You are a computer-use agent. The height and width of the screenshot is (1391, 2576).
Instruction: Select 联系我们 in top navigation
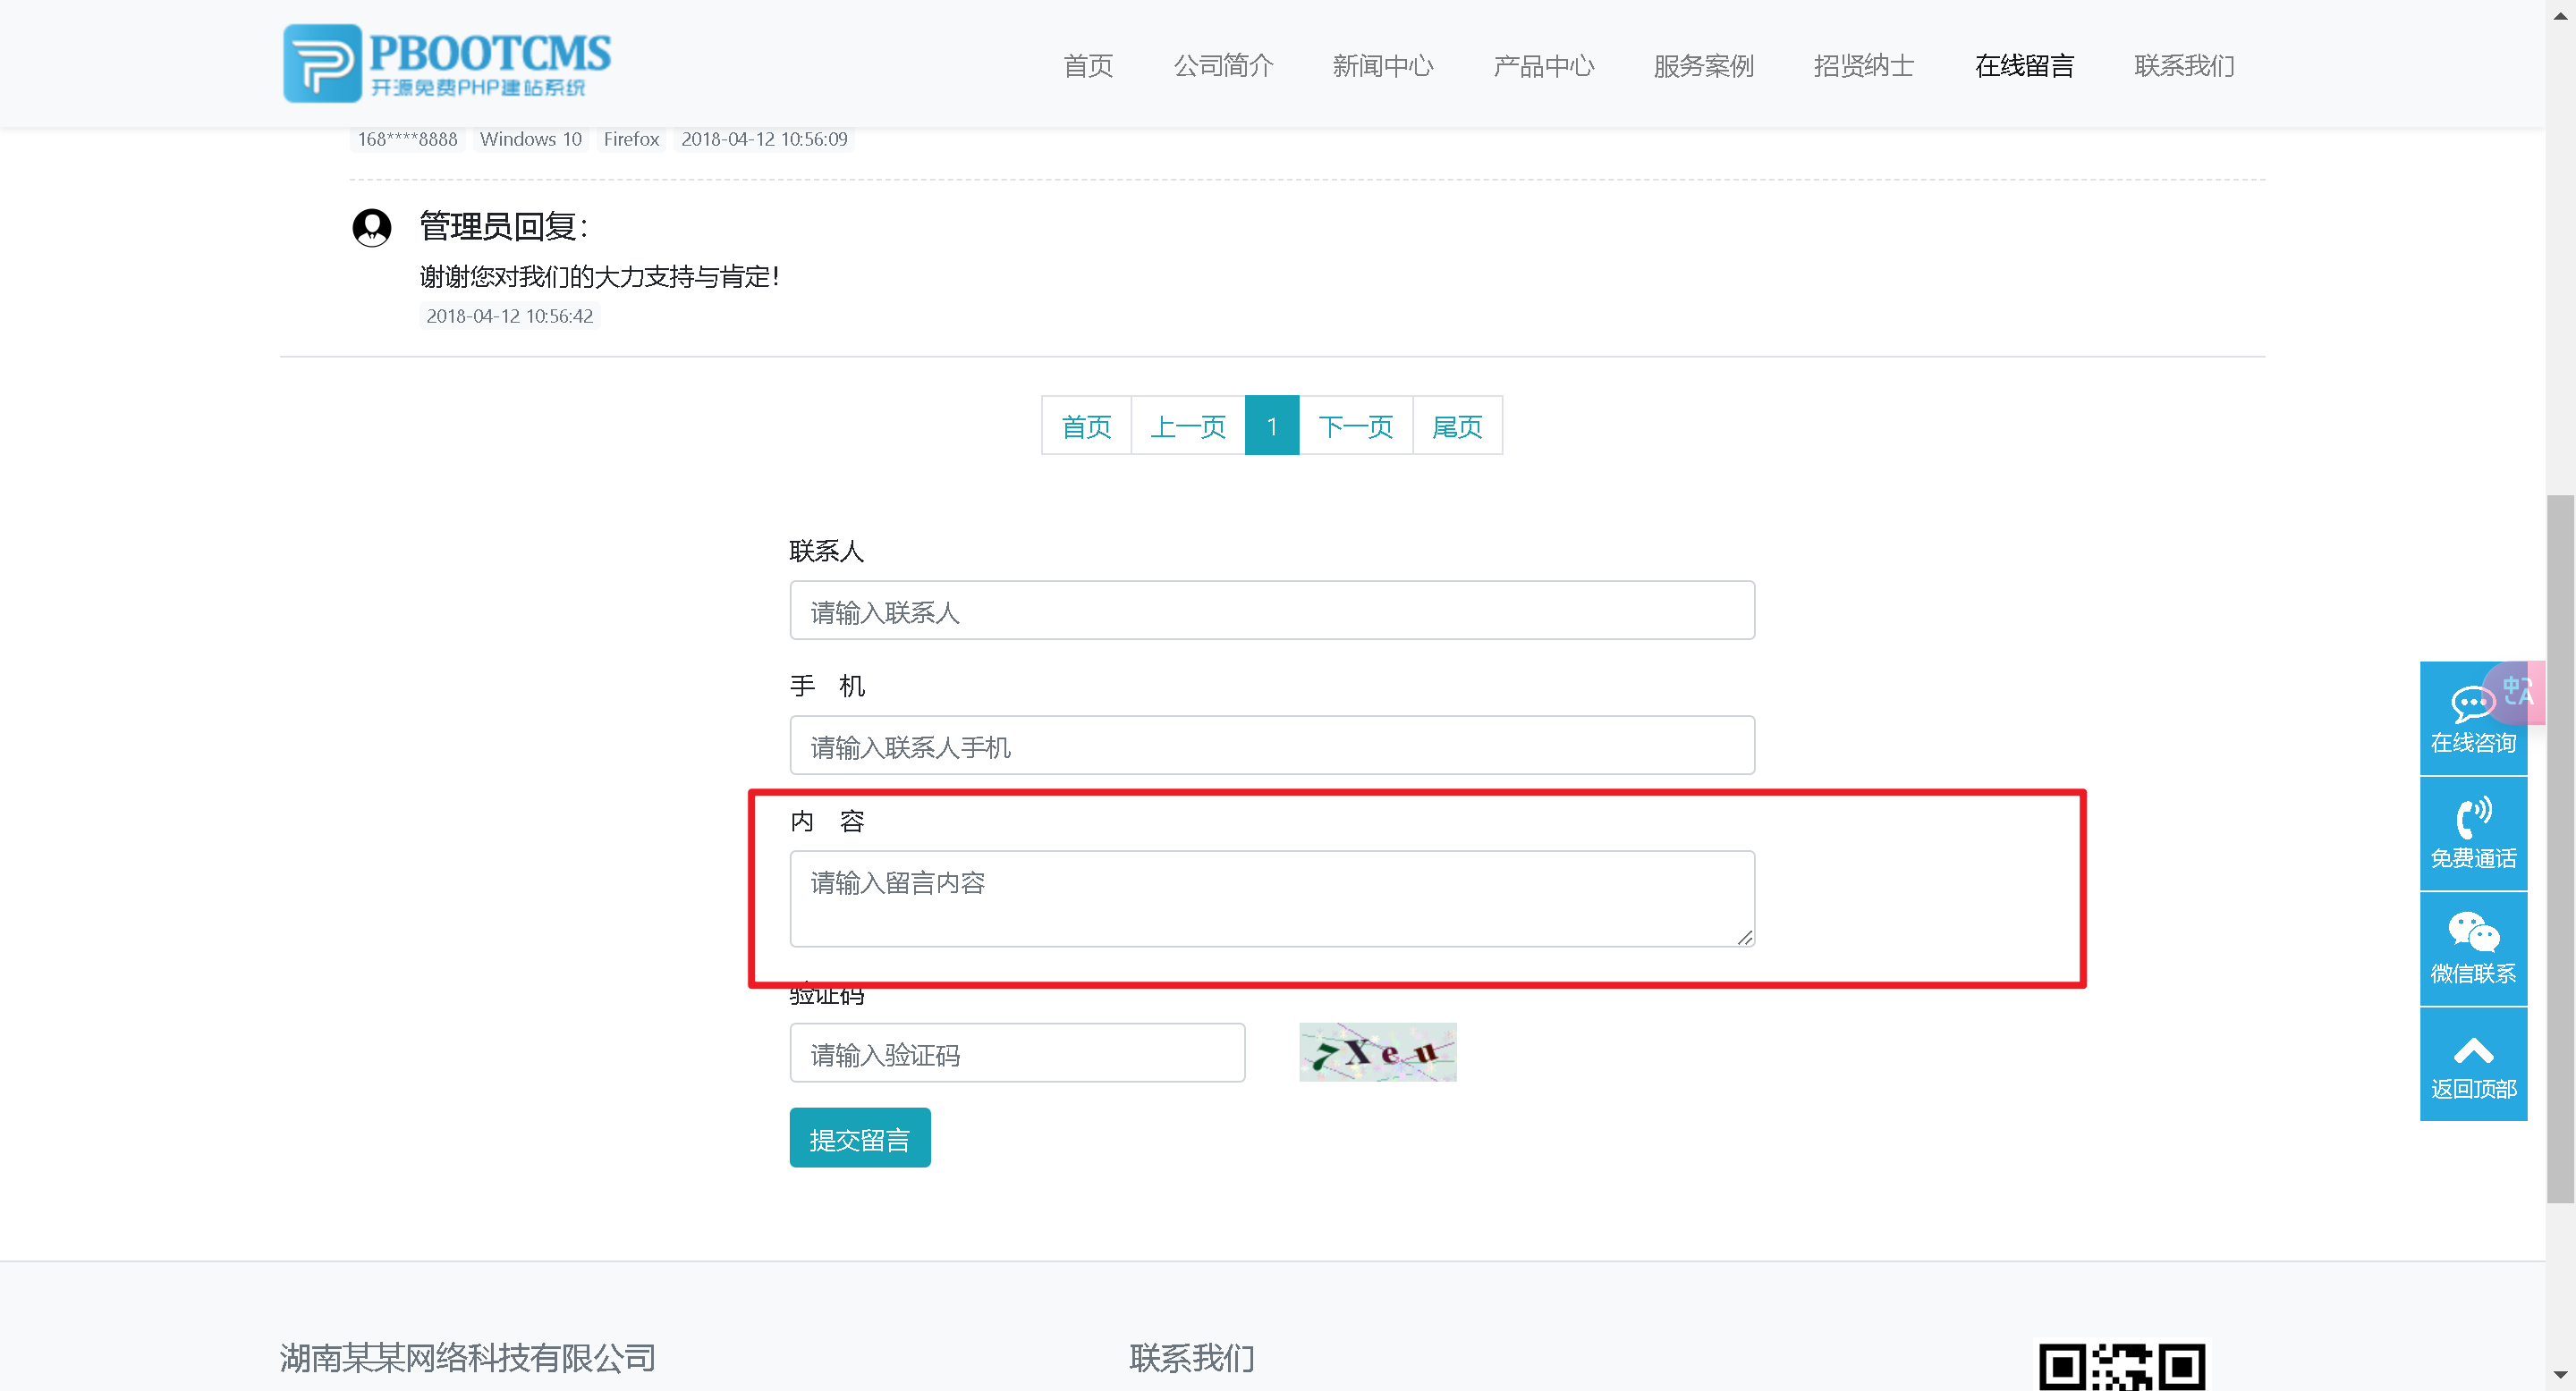pyautogui.click(x=2184, y=66)
